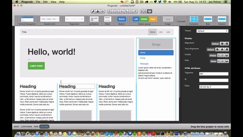Pick the Pagination component
The image size is (243, 137).
(x=74, y=21)
